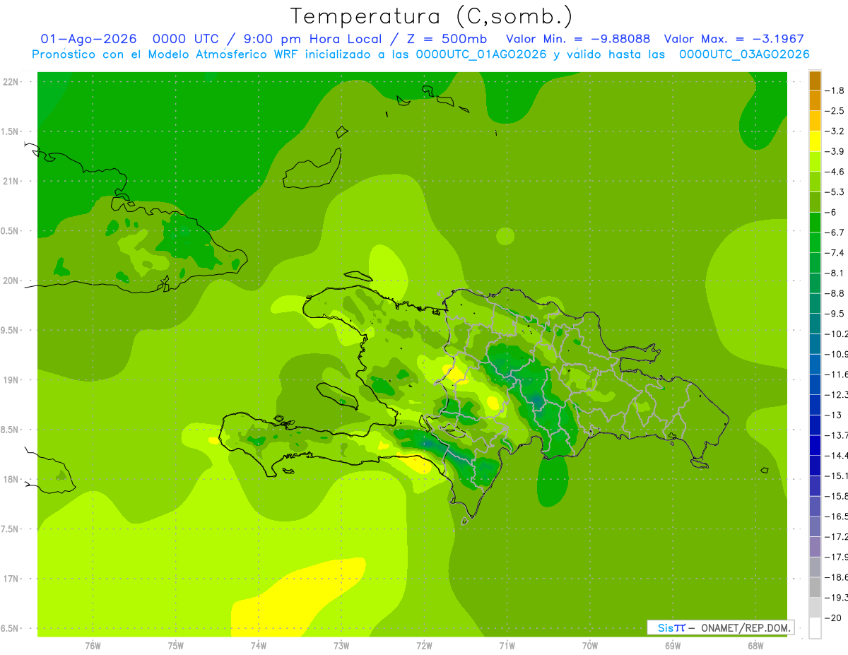Click the '21N' latitude label
848x655 pixels.
(x=11, y=181)
